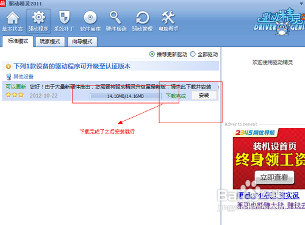Select the 驱动程序 gear icon

38,21
